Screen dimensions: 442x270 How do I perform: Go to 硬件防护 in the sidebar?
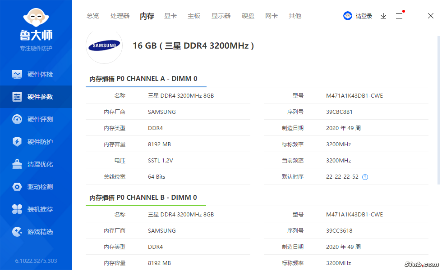(36, 142)
